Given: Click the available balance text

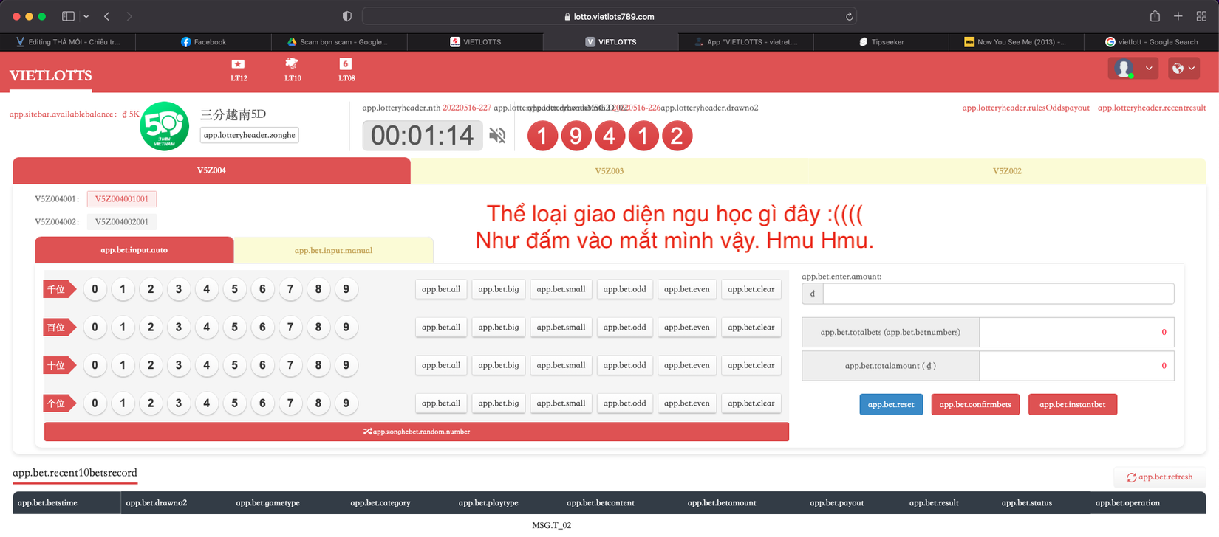Looking at the screenshot, I should pos(75,114).
